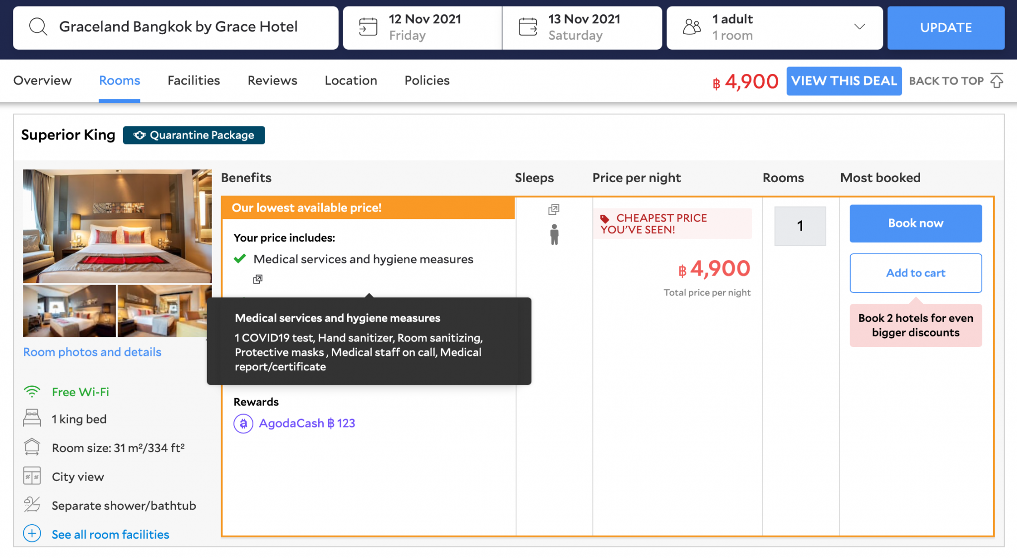Click the king bed icon
Image resolution: width=1017 pixels, height=558 pixels.
[x=32, y=418]
